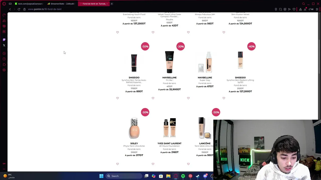The height and width of the screenshot is (180, 321).
Task: Click the price À partir de 127,200DT
Action: click(x=240, y=91)
